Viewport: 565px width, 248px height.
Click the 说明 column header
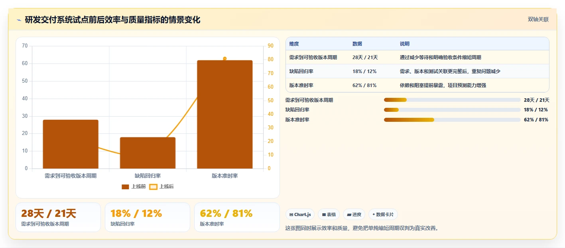(405, 44)
